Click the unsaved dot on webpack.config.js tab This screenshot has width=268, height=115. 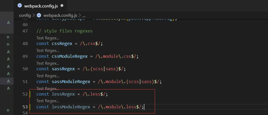(x=62, y=6)
